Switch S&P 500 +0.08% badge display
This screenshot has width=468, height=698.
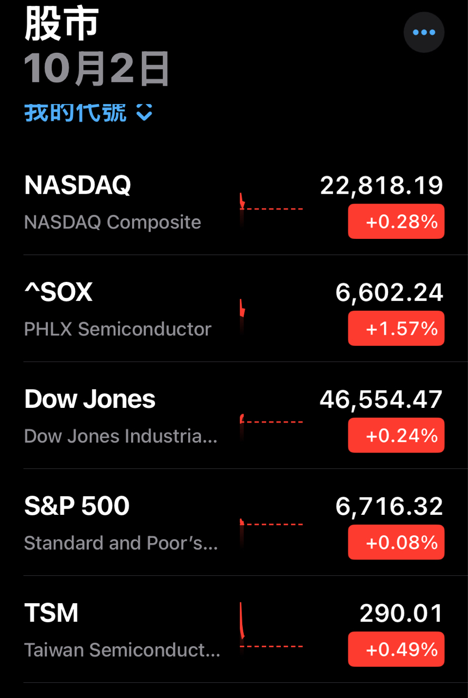[396, 542]
